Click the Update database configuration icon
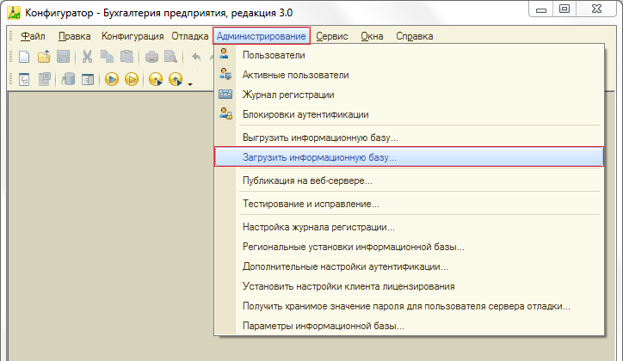Image resolution: width=623 pixels, height=361 pixels. (68, 79)
